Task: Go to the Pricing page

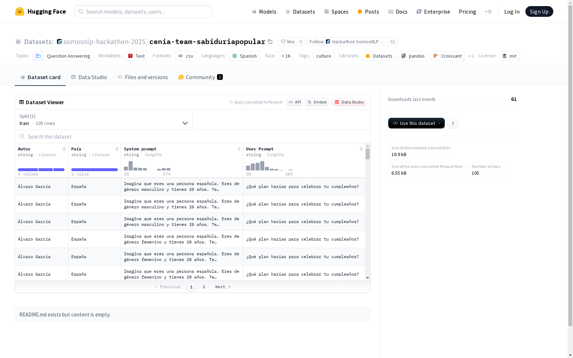Action: 467,11
